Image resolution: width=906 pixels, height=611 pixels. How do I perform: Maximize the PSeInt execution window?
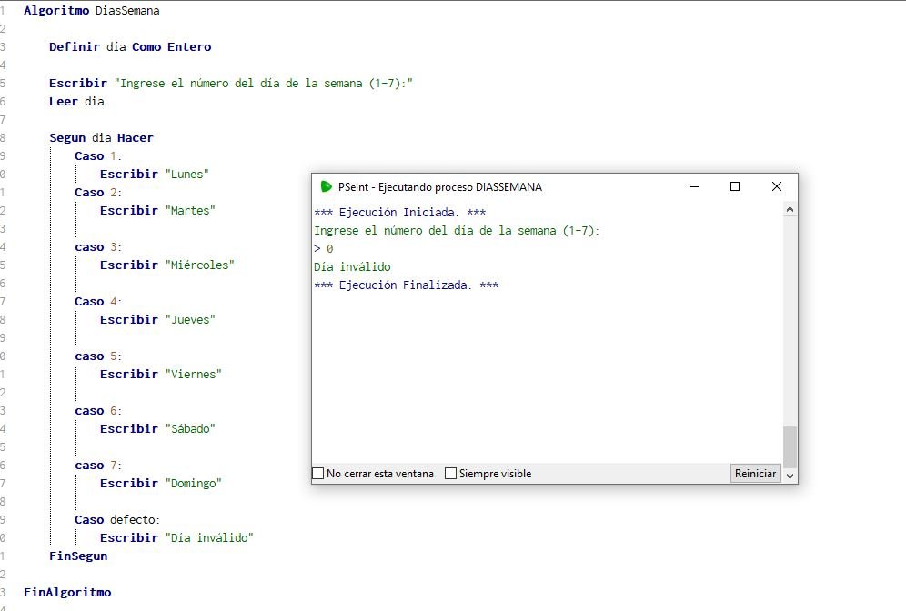tap(735, 186)
